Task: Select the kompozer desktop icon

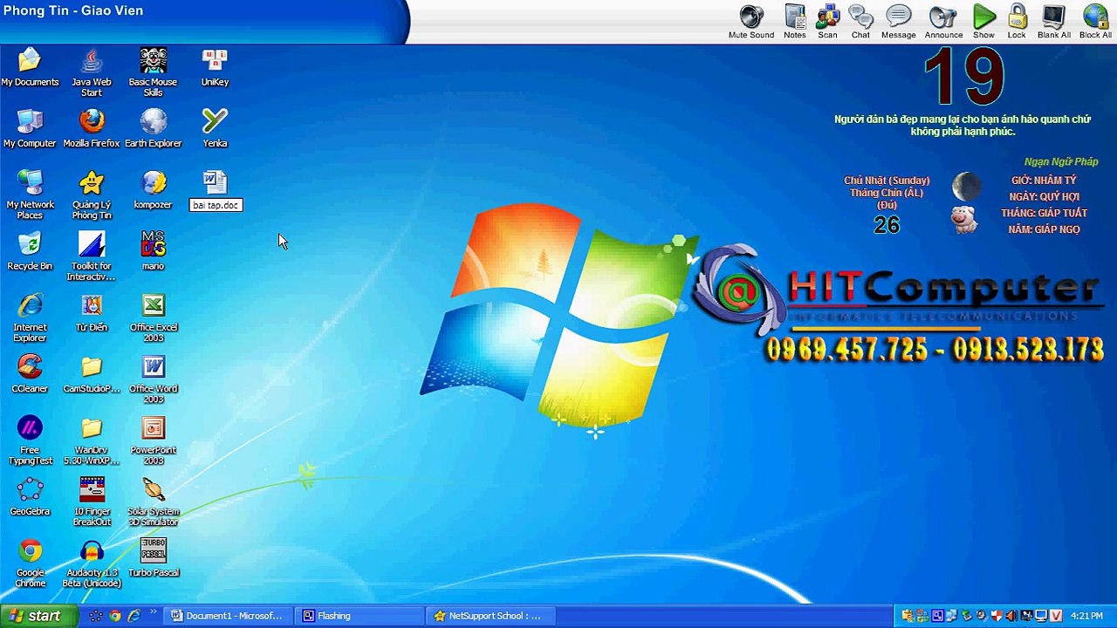Action: [x=153, y=189]
